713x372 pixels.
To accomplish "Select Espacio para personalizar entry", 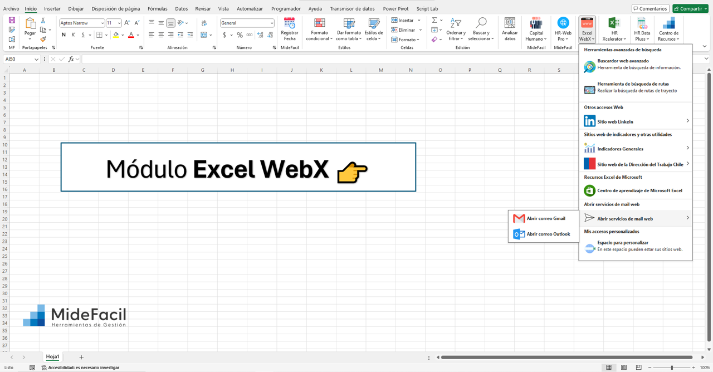I will point(636,246).
